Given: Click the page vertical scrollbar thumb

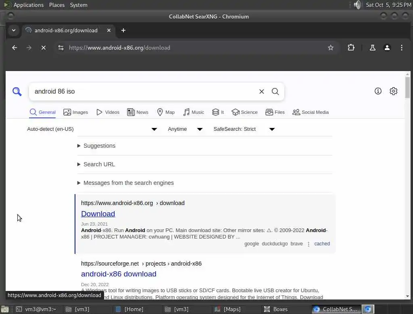Looking at the screenshot, I should click(407, 87).
